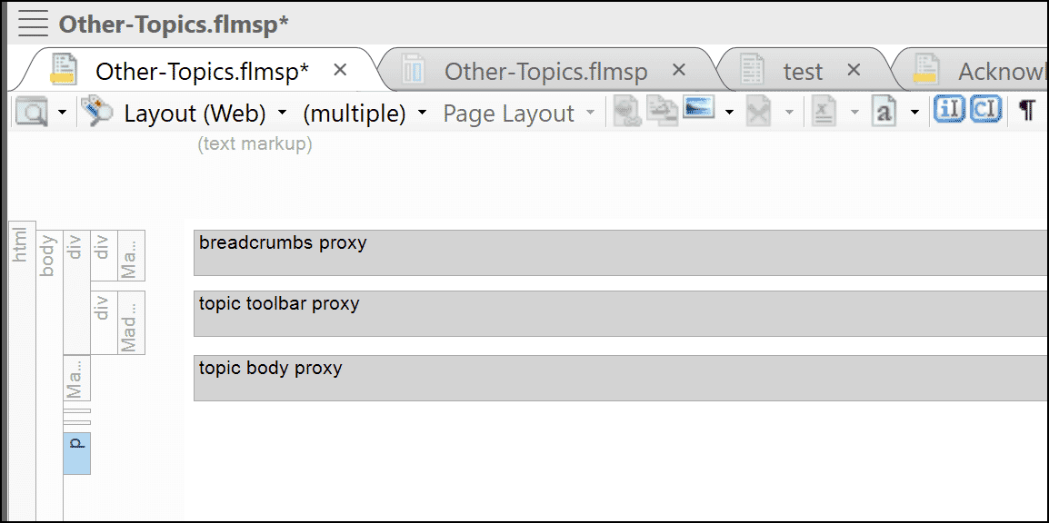Switch to the second Other-Topics.flmsp tab

[x=545, y=70]
